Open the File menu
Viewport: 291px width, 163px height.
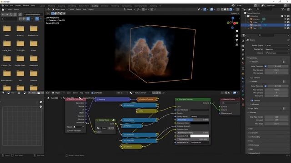(x=7, y=5)
